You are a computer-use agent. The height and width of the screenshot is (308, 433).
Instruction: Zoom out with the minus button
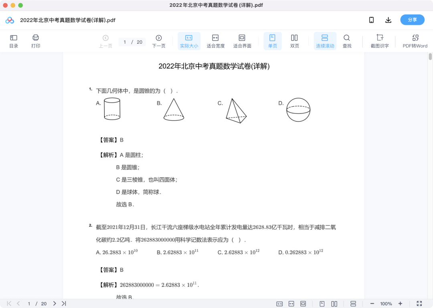(372, 304)
